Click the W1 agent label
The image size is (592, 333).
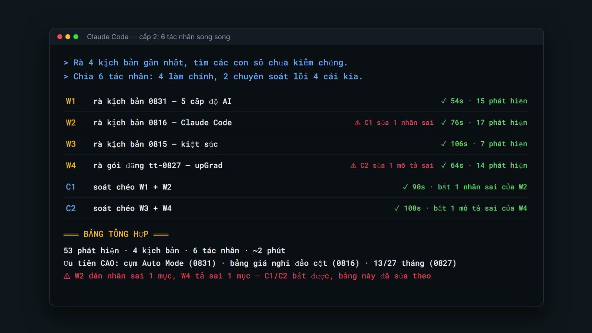[x=71, y=101]
